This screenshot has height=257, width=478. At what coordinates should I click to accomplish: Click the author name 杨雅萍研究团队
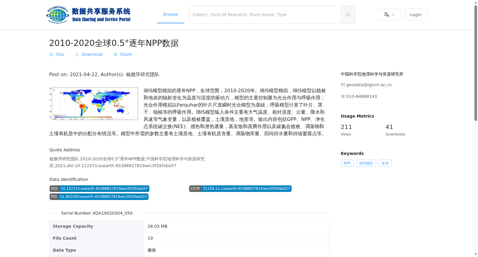143,74
